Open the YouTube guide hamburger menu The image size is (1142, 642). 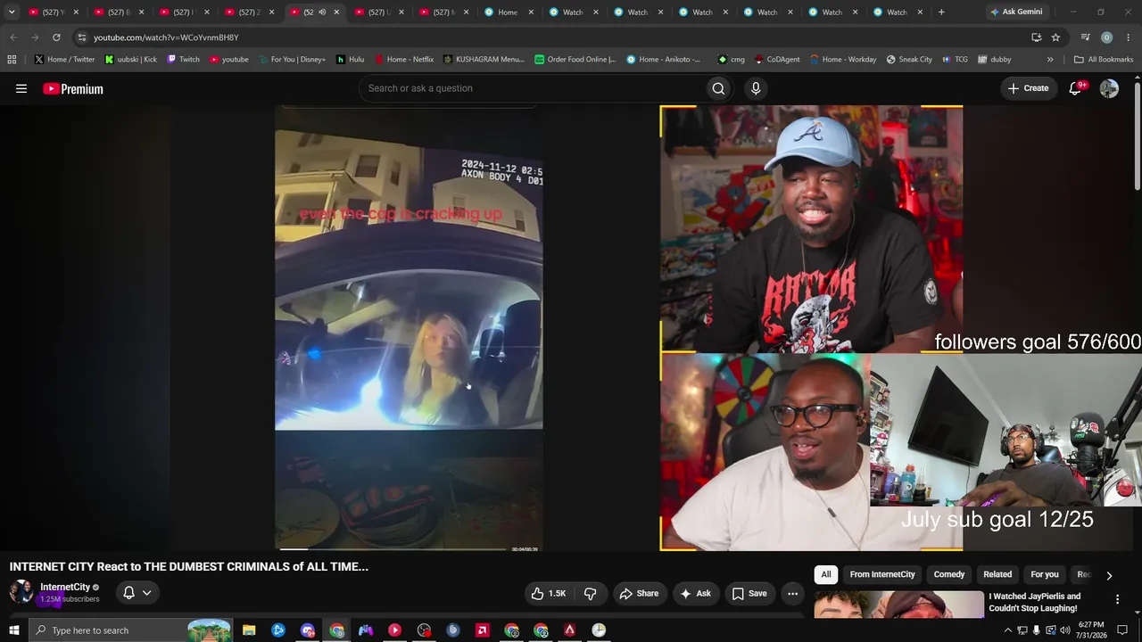(21, 88)
